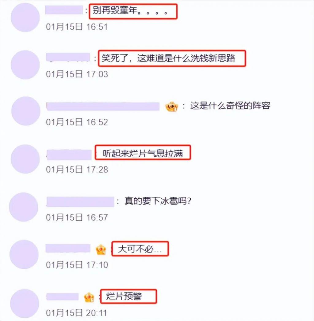Open blurred username above 17:28 timestamp

69,155
